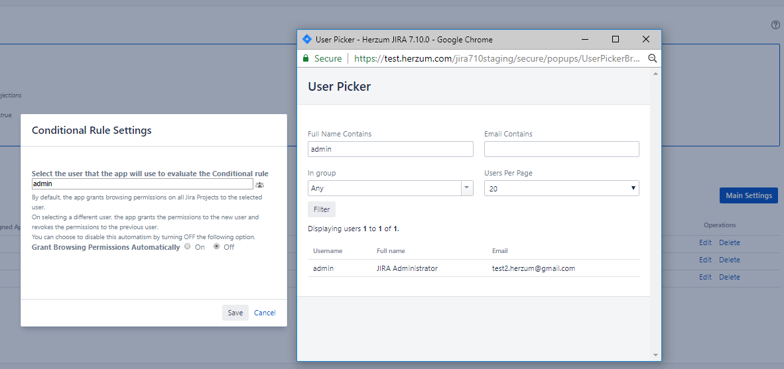Image resolution: width=784 pixels, height=369 pixels.
Task: Click the Full name column header
Action: coord(391,250)
